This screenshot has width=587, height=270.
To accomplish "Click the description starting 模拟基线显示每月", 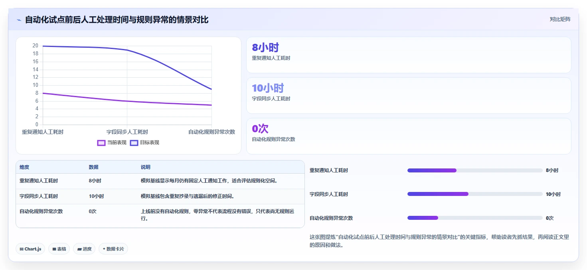I will pos(209,181).
